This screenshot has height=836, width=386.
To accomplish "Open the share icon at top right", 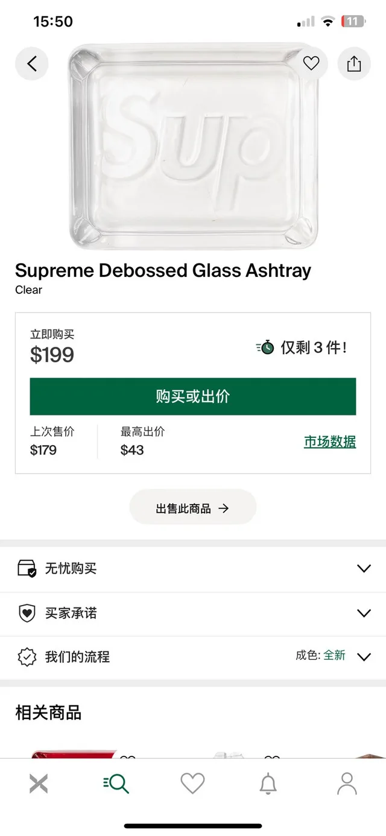I will click(x=354, y=63).
